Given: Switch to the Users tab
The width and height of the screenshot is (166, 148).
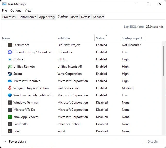Looking at the screenshot, I should click(74, 17).
